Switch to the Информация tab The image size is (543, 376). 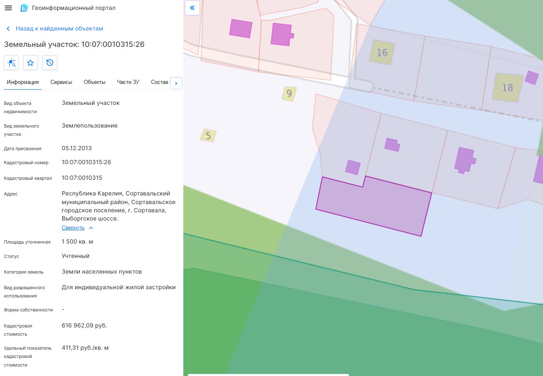(23, 82)
